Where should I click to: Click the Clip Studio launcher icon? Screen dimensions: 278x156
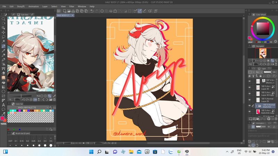tap(59, 11)
